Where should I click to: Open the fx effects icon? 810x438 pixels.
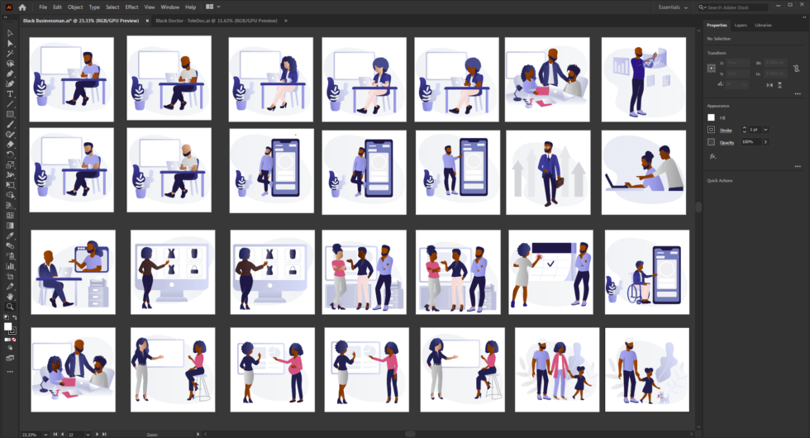(712, 155)
